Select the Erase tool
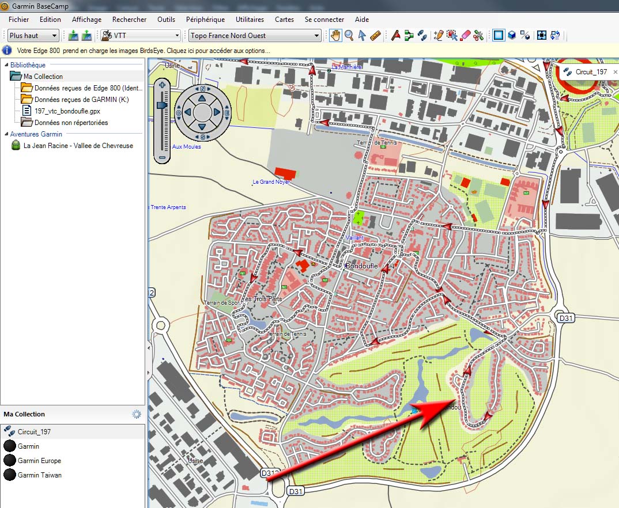This screenshot has height=508, width=619. coord(466,36)
